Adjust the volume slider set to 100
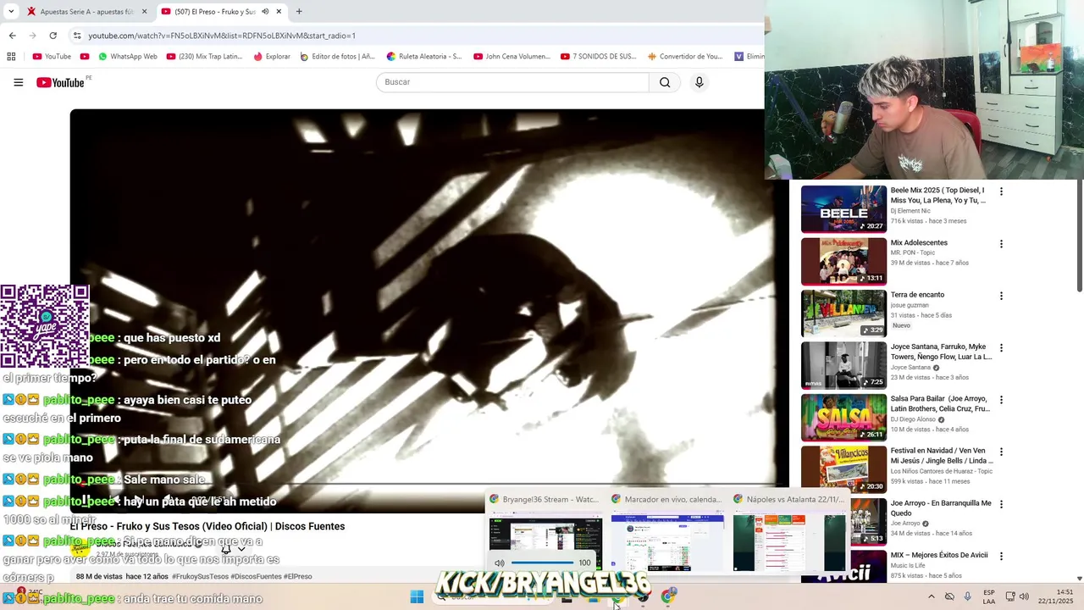The image size is (1084, 610). point(542,563)
